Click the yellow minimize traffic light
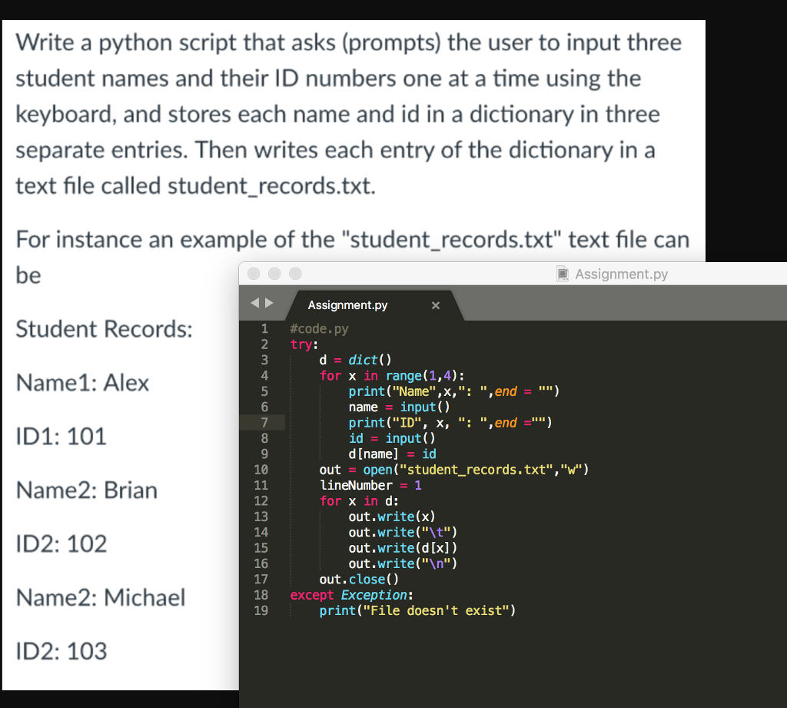This screenshot has width=787, height=708. [274, 273]
